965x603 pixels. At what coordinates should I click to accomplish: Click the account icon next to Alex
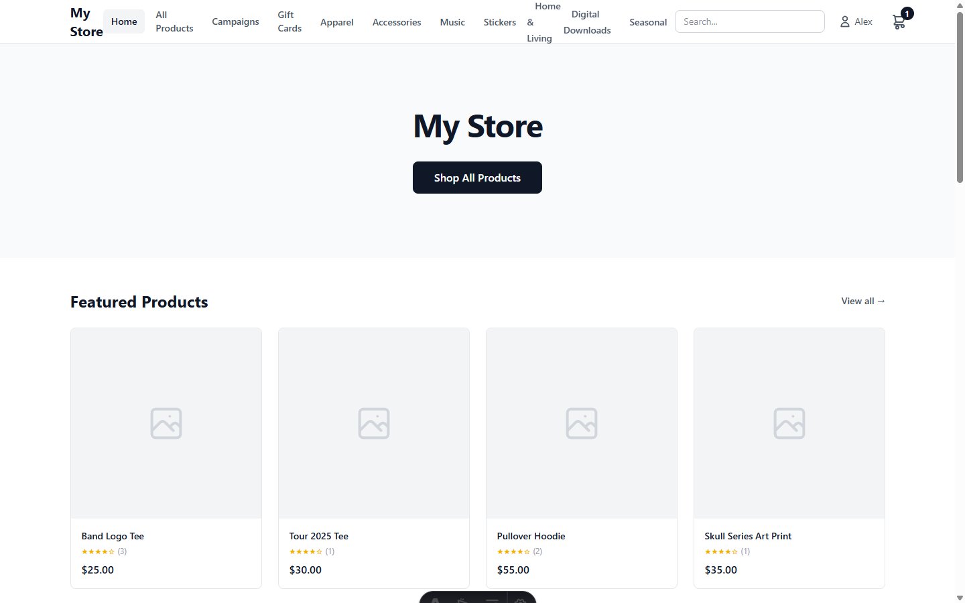[x=844, y=21]
